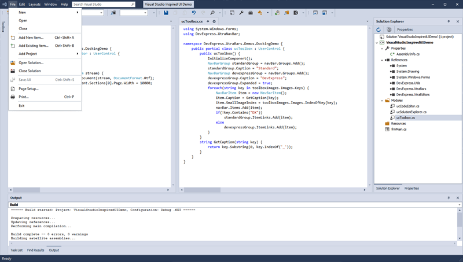Select AssemblyInfo.cs in Solution Explorer
463x262 pixels.
click(x=407, y=54)
